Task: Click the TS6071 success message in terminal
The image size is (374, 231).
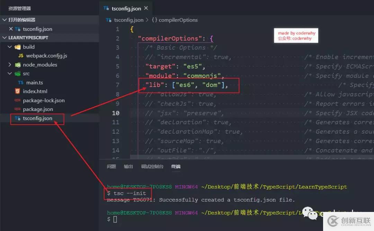Action: tap(201, 200)
